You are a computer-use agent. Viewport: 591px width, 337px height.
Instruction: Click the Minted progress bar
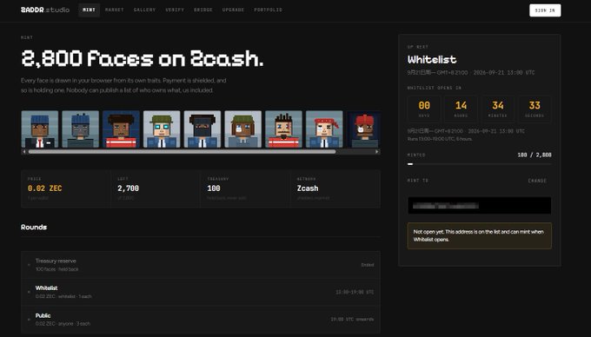click(x=480, y=164)
